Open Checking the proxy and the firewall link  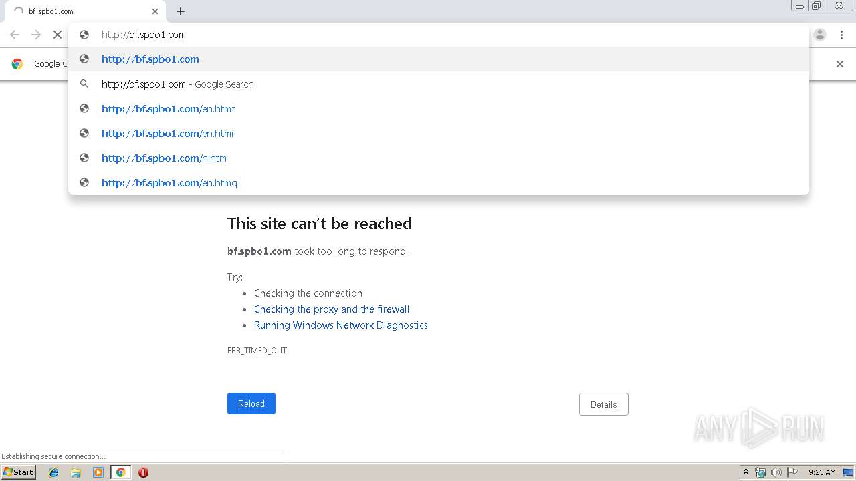pyautogui.click(x=332, y=309)
